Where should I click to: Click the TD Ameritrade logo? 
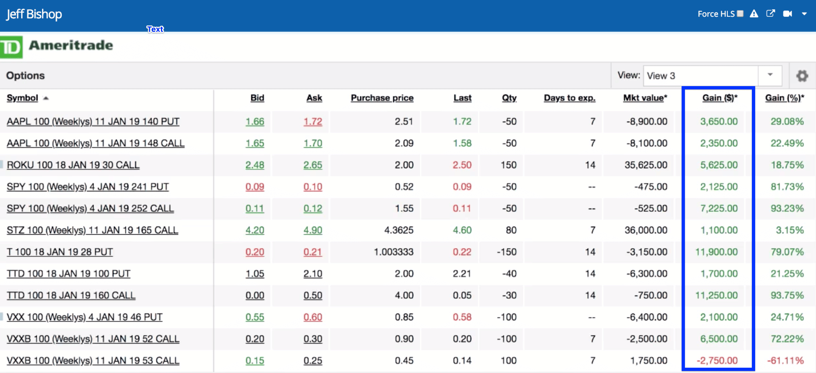(x=57, y=47)
